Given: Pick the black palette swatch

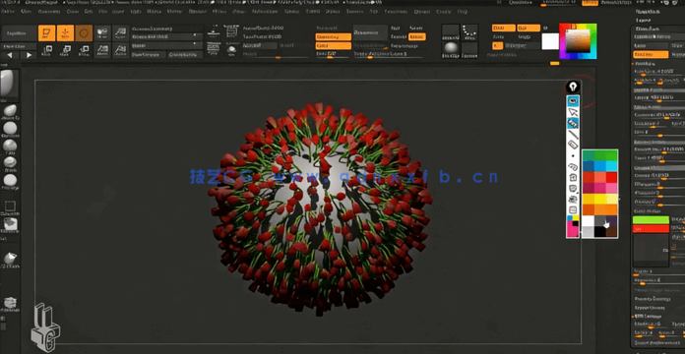Looking at the screenshot, I should tap(599, 232).
